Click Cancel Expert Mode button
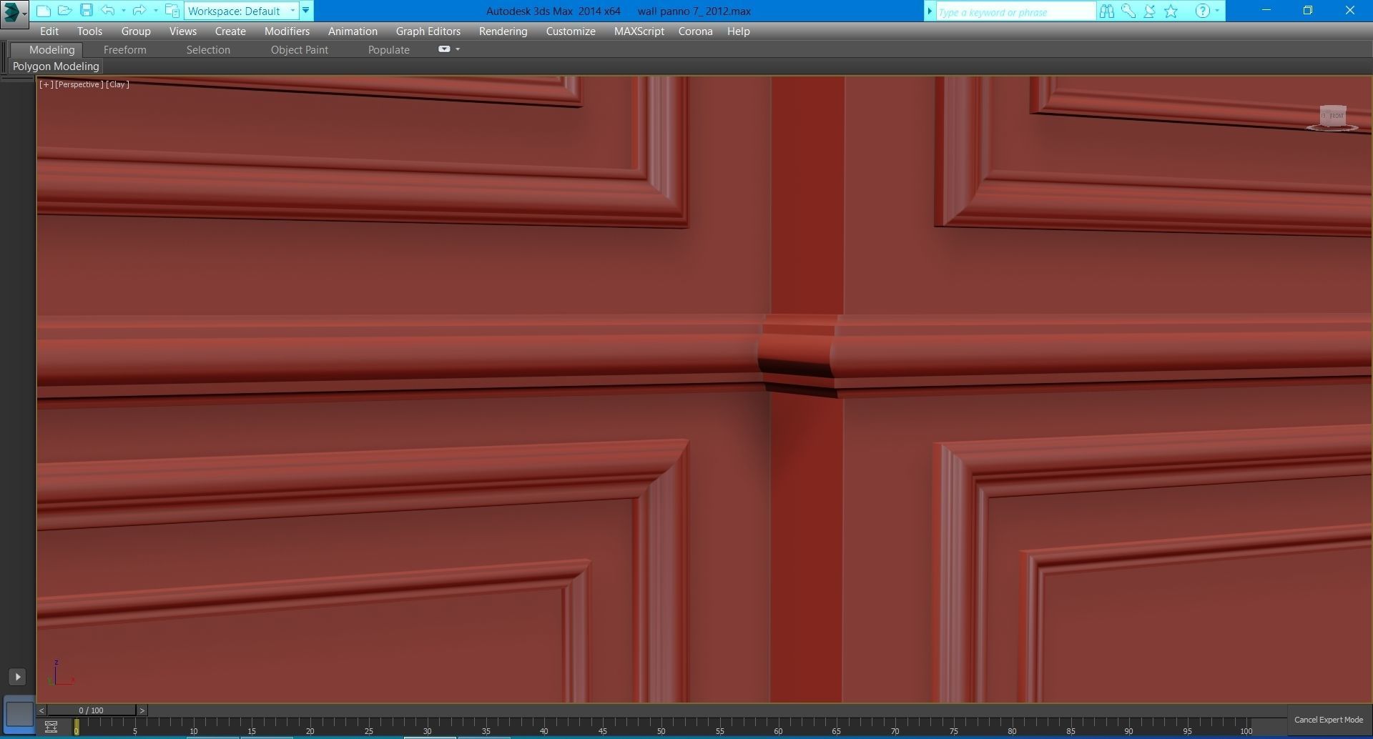 [1328, 720]
